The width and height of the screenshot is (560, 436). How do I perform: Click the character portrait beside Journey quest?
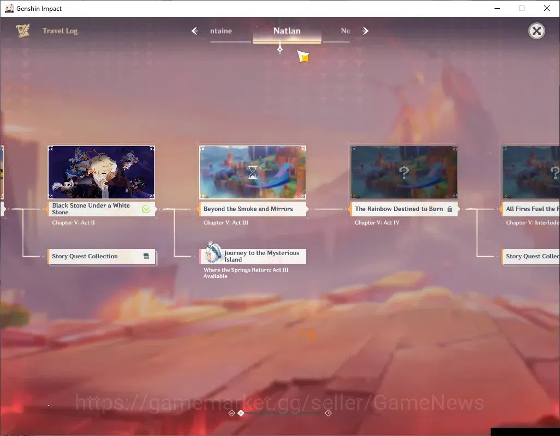213,252
